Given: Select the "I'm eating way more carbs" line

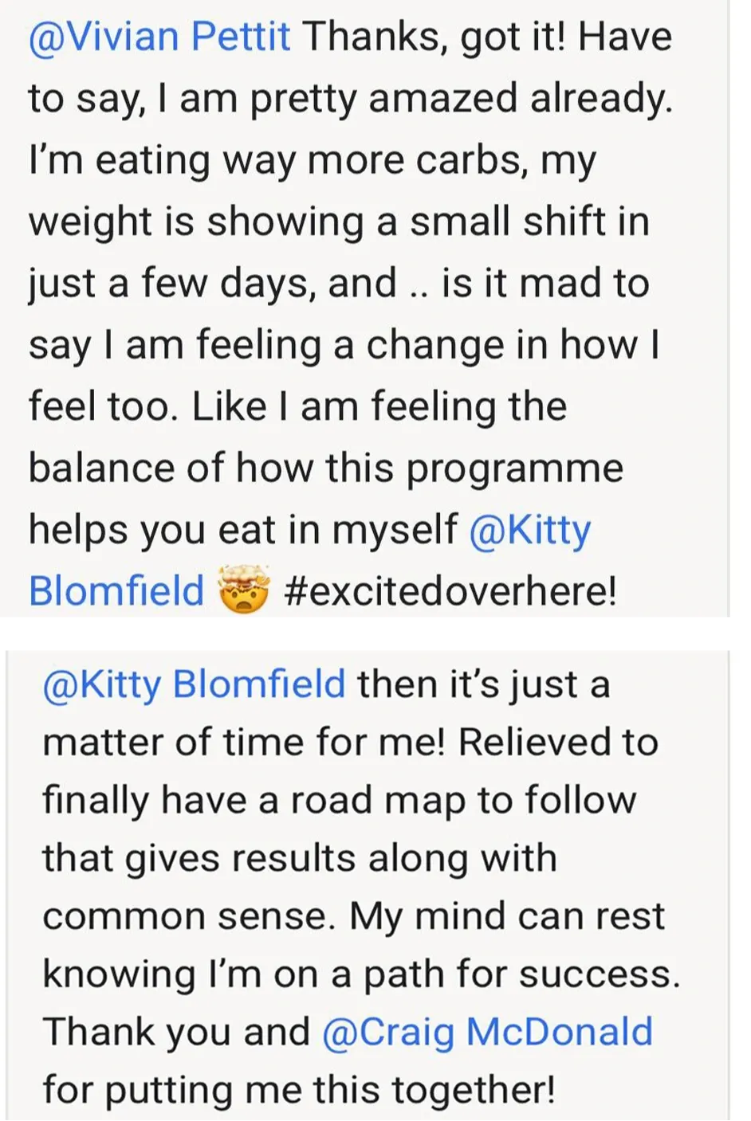Looking at the screenshot, I should point(312,161).
